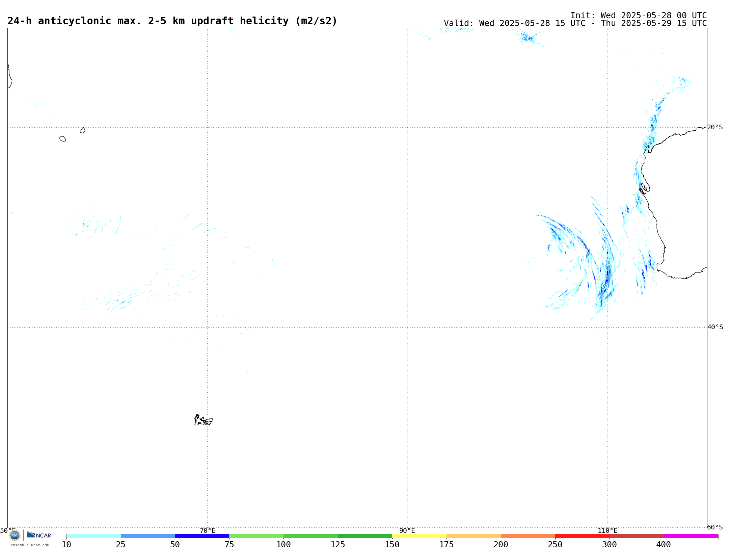Click the 20°S latitude label
Screen dimensions: 729x549
[x=715, y=127]
